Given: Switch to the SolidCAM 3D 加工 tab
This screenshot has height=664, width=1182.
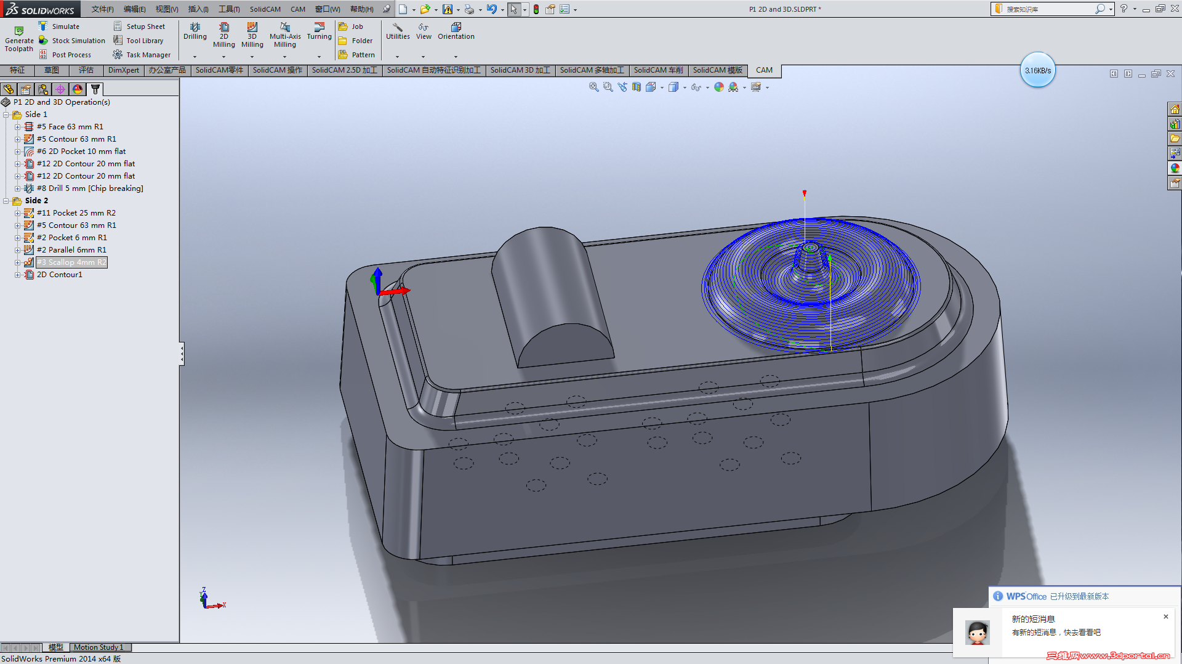Looking at the screenshot, I should [520, 70].
